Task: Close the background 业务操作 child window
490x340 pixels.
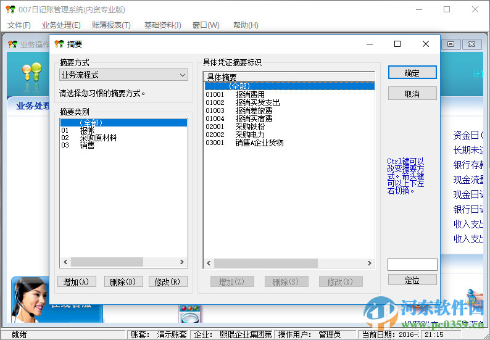Action: [x=471, y=44]
